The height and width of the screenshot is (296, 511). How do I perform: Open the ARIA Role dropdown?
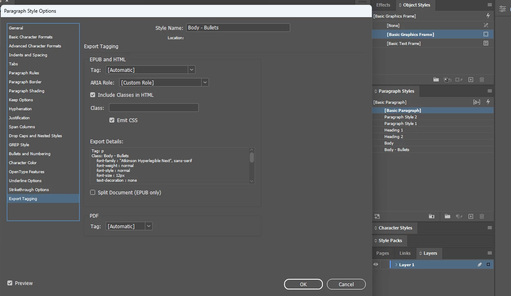pos(164,82)
